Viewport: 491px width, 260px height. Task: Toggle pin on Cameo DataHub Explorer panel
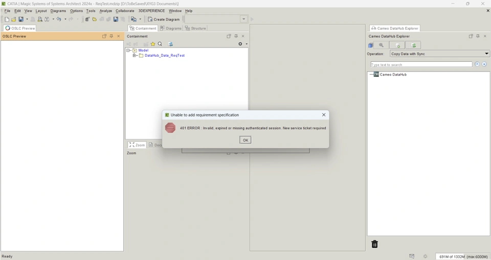click(478, 36)
